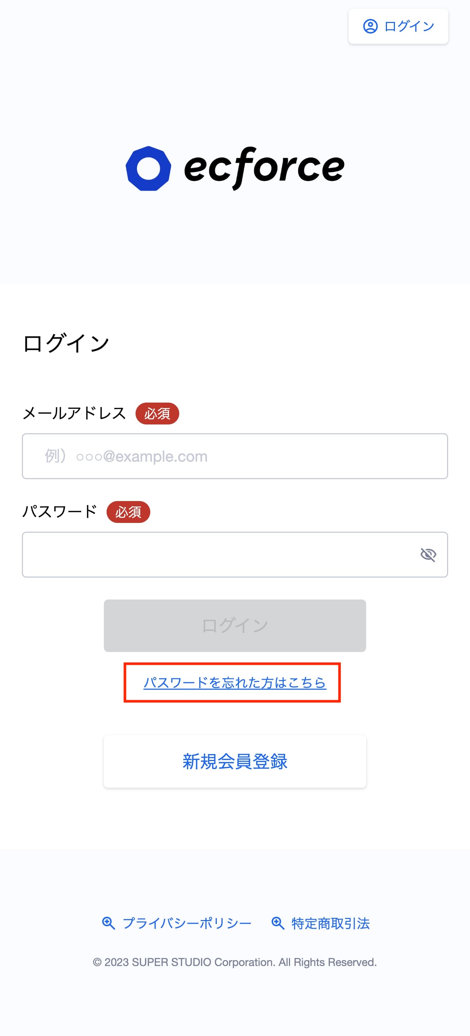Open the 特定商取引法 footer link
The width and height of the screenshot is (470, 1036).
(x=330, y=923)
